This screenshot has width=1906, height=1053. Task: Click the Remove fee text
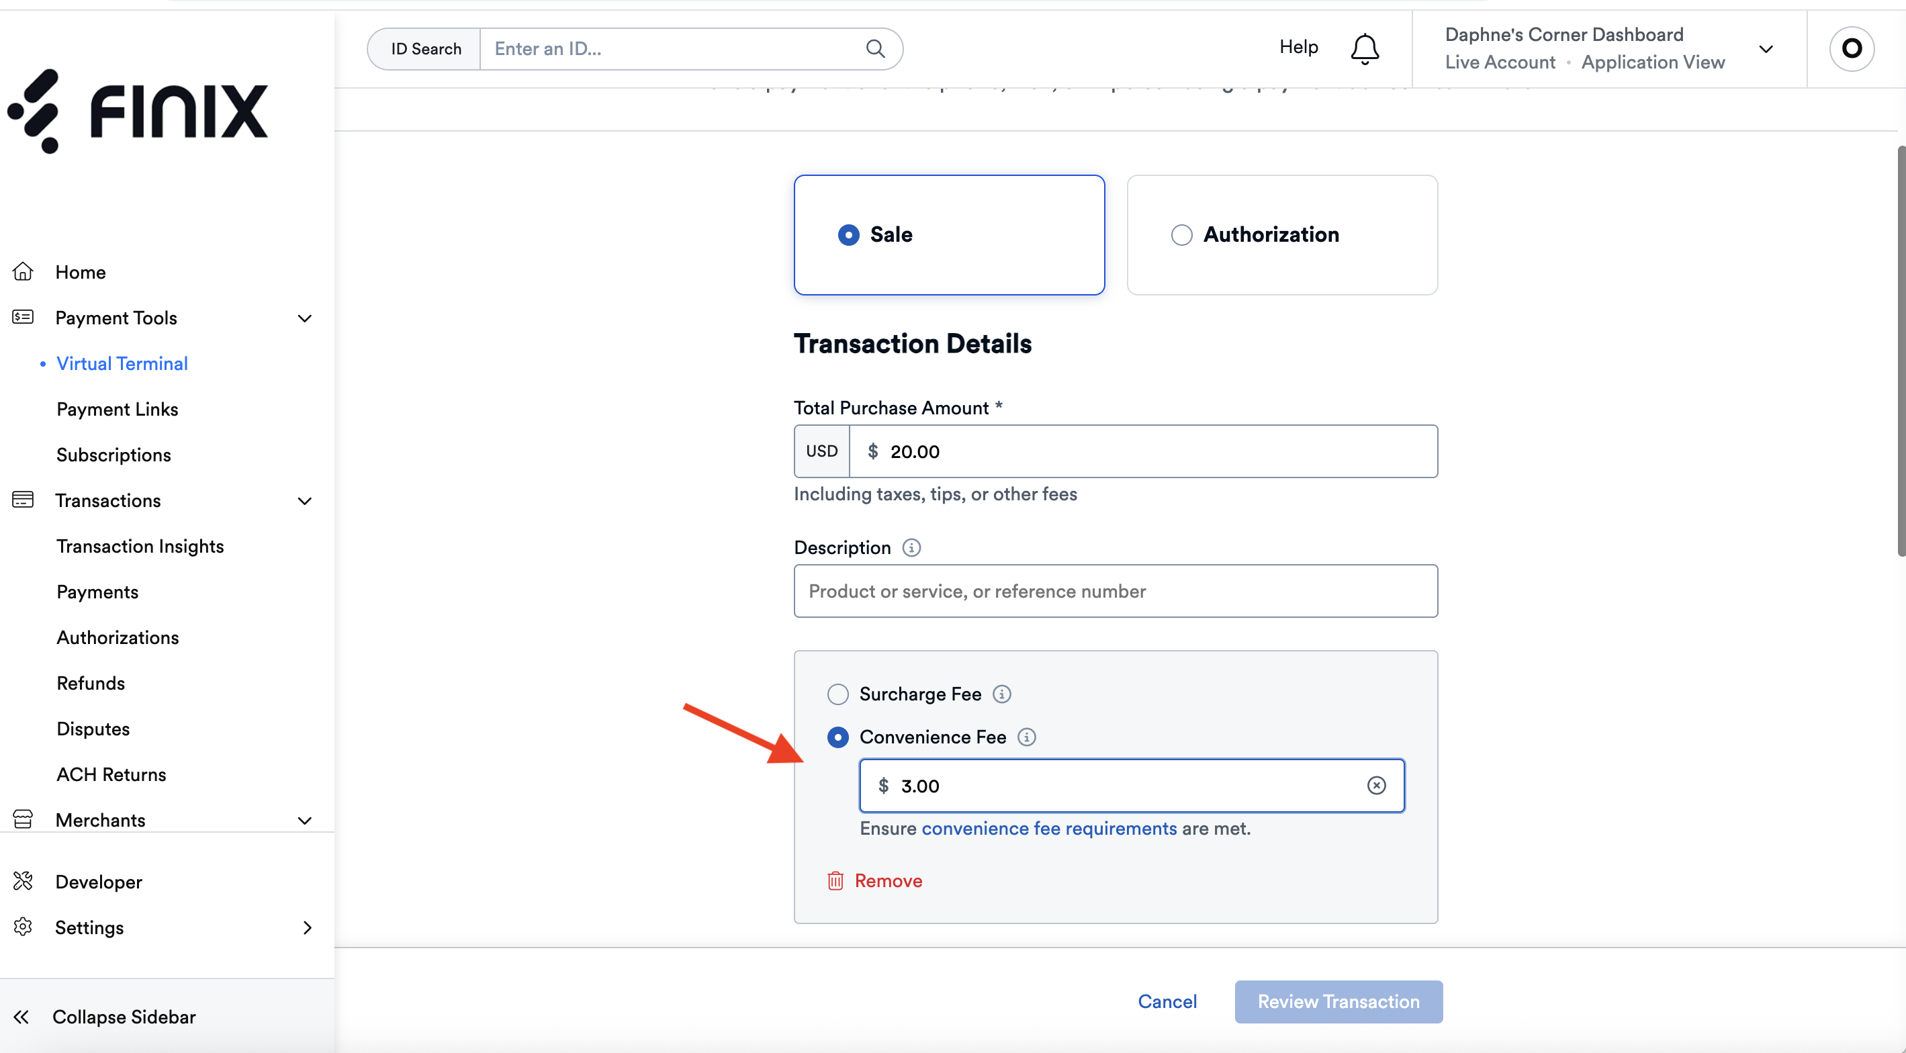[888, 880]
